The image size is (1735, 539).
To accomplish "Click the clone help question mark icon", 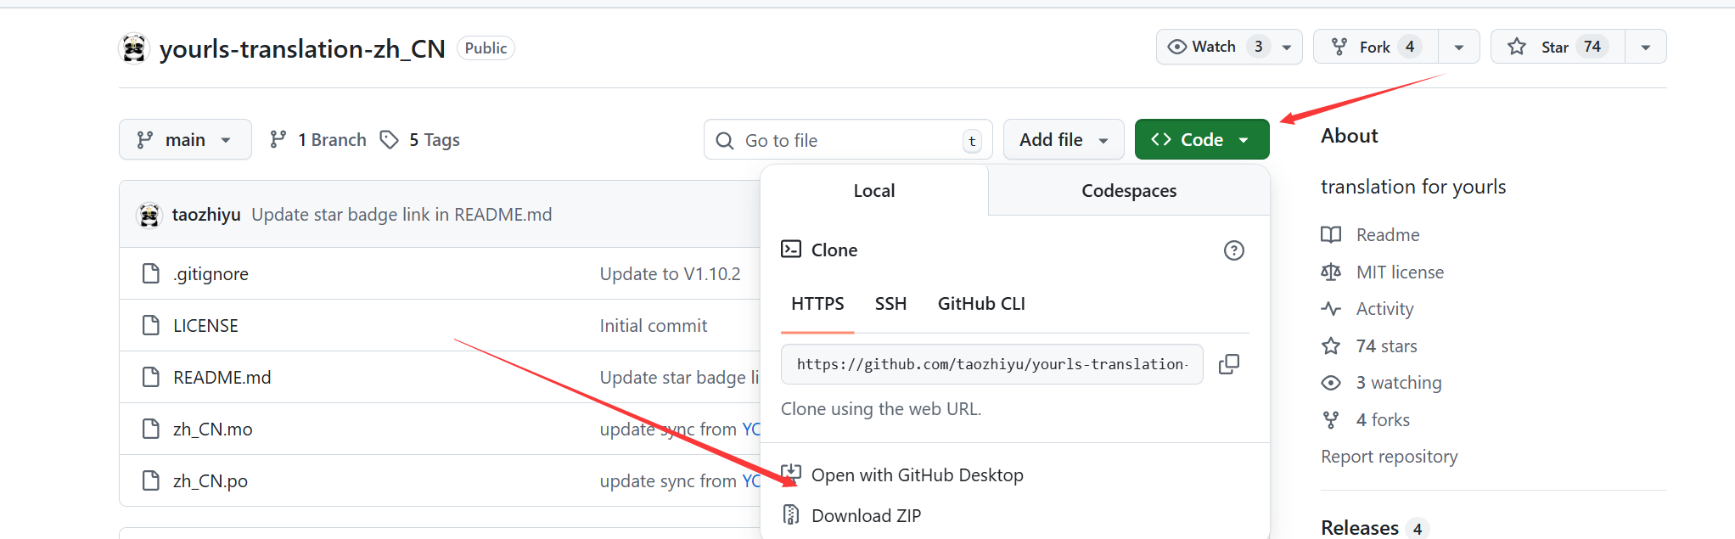I will (1233, 250).
